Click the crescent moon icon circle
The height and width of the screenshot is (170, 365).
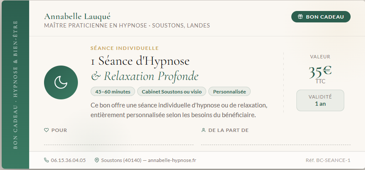pos(61,82)
